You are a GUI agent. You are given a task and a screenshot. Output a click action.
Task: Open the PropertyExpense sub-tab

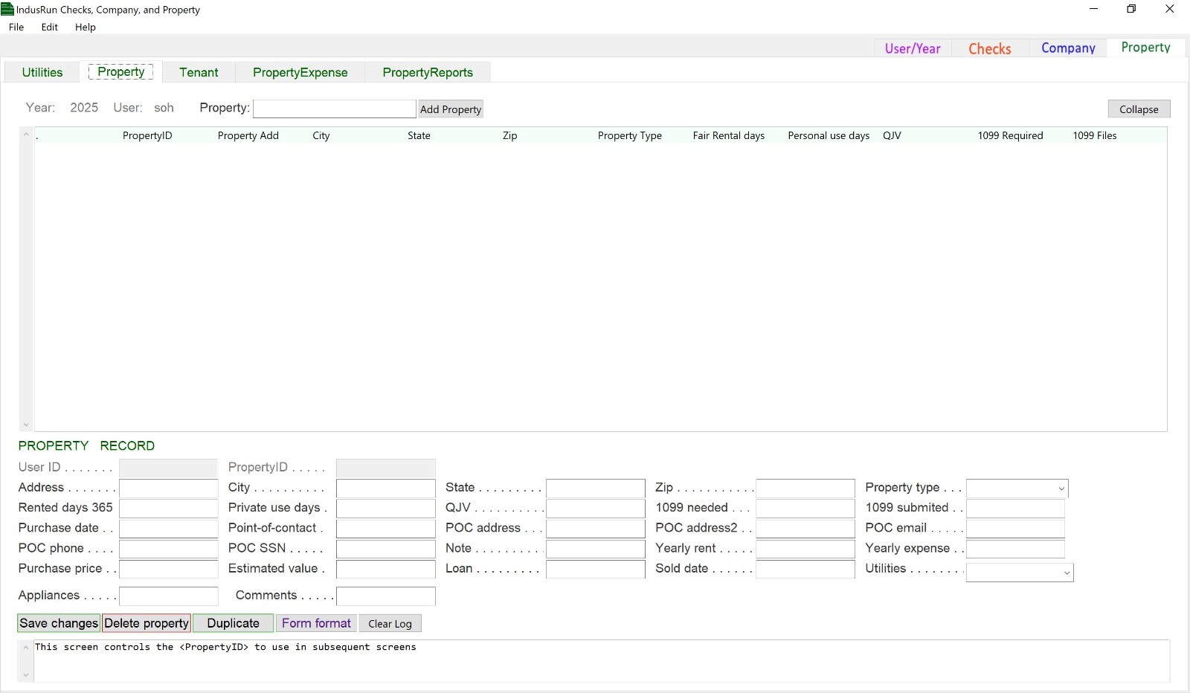click(300, 72)
